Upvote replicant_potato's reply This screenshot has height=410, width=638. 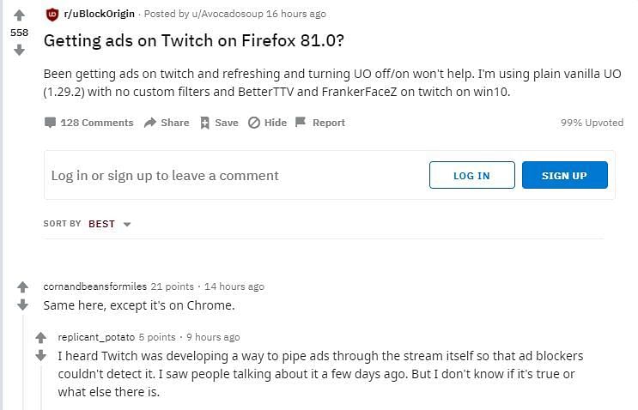click(x=39, y=338)
